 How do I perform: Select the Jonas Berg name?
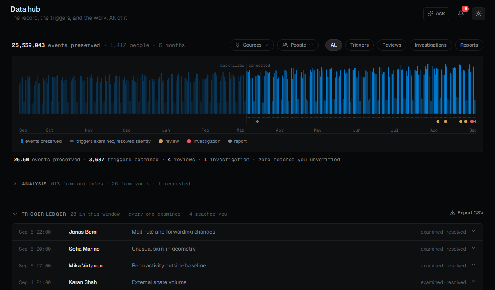[83, 232]
